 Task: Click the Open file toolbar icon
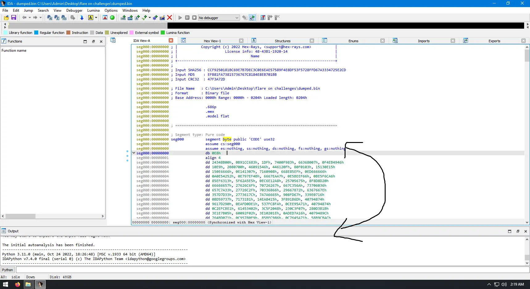(x=6, y=18)
